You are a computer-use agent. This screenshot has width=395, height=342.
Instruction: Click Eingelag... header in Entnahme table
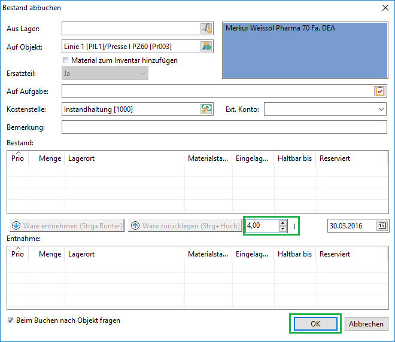[253, 254]
